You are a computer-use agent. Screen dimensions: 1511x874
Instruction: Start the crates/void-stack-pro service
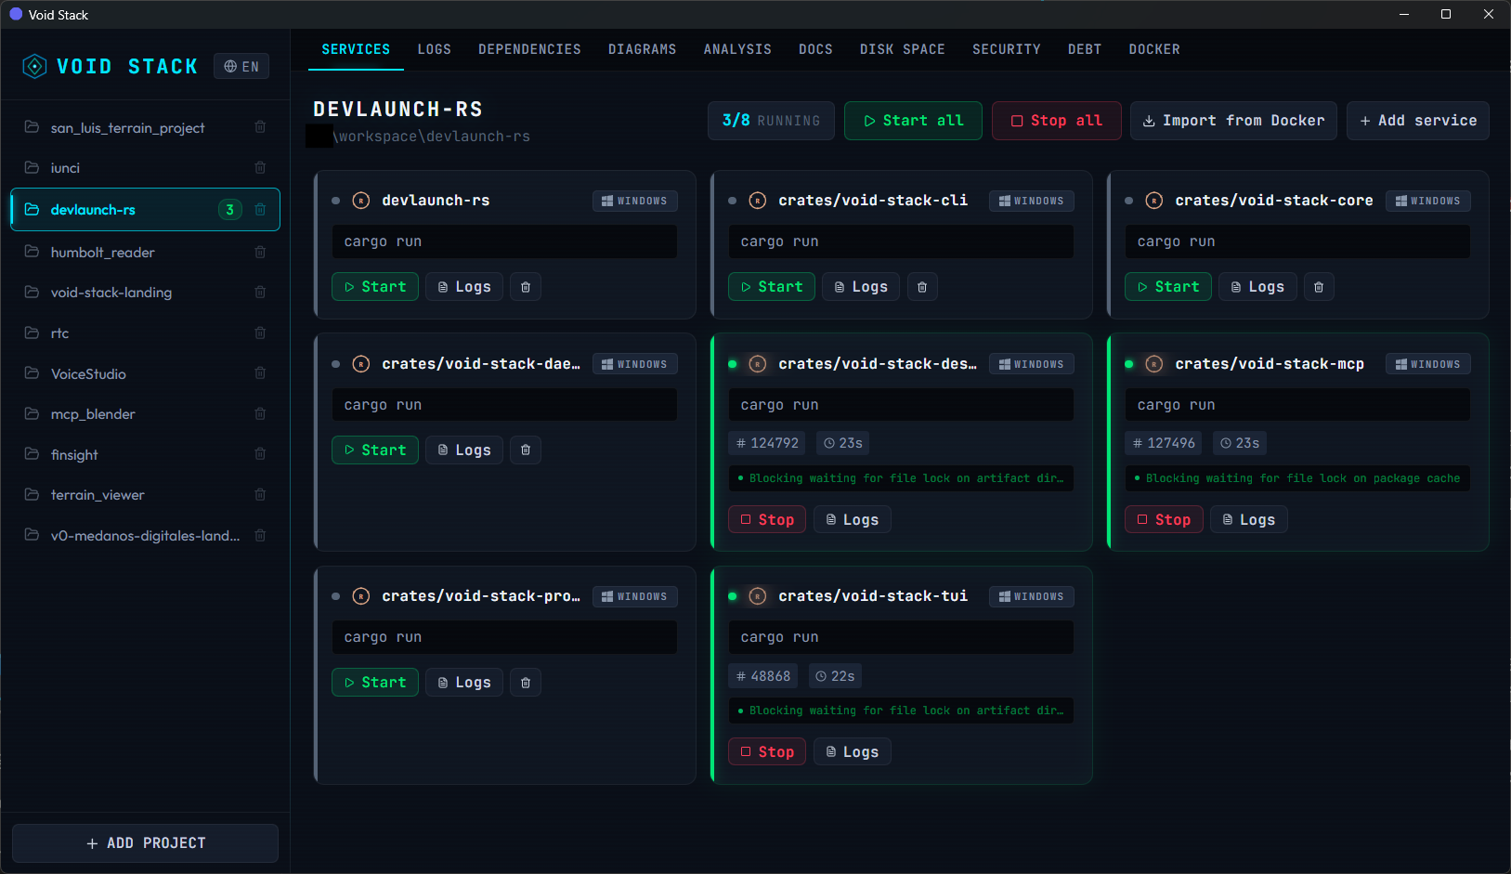tap(375, 683)
